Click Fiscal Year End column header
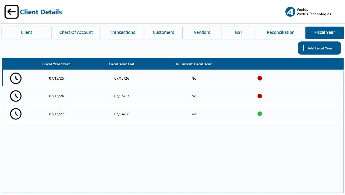This screenshot has width=345, height=195. coord(122,64)
